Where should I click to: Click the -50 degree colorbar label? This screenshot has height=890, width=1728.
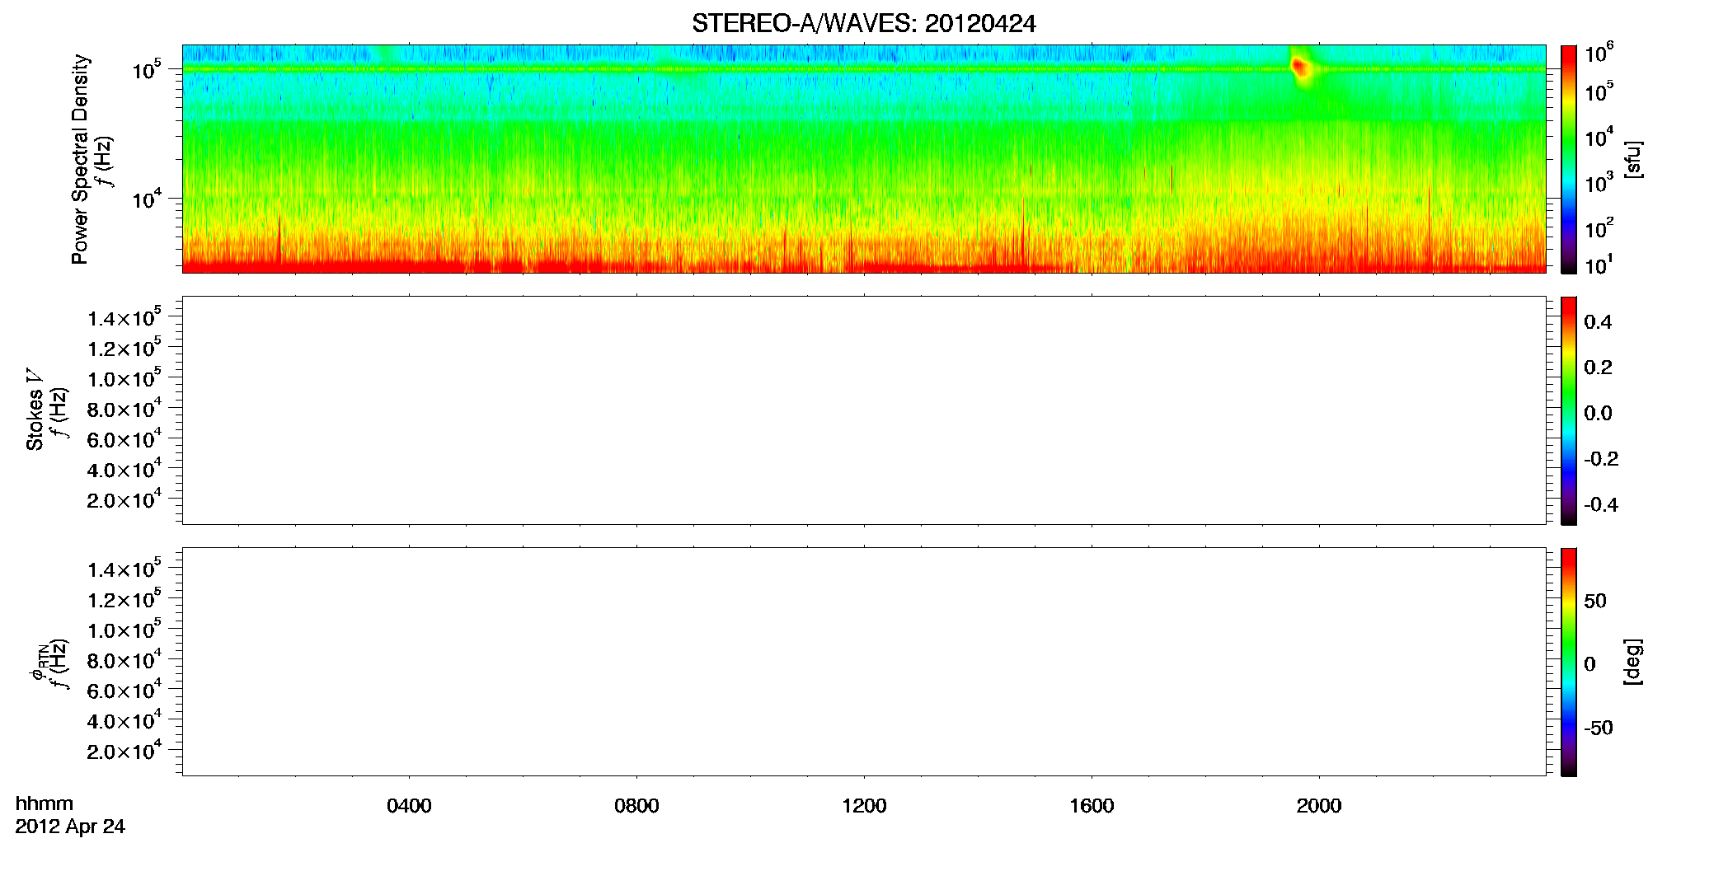pyautogui.click(x=1599, y=728)
